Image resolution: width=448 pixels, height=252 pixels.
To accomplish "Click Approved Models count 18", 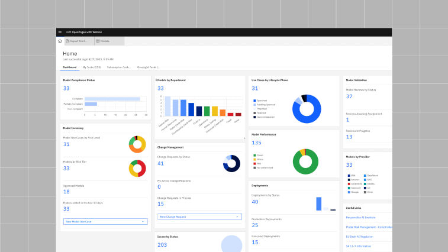I will click(x=66, y=192).
